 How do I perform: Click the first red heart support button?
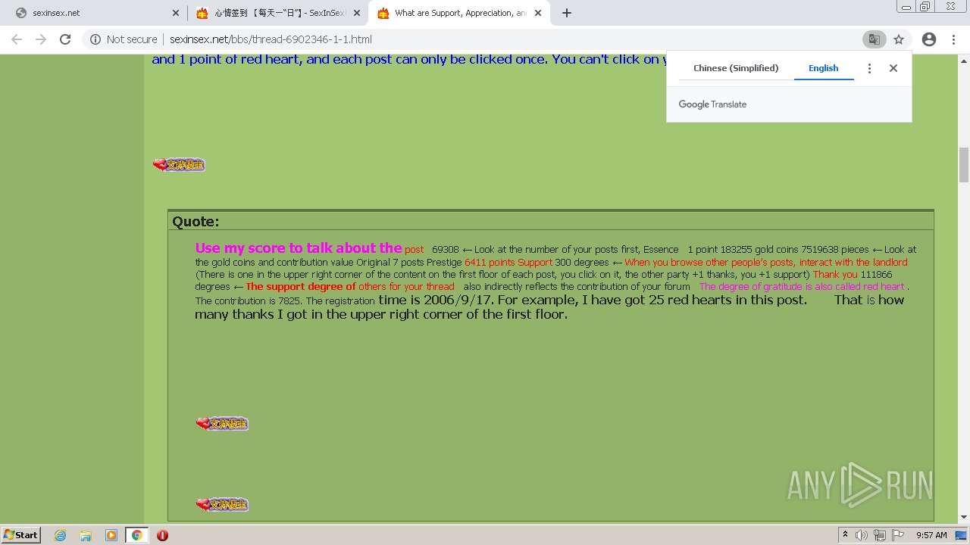pos(179,164)
